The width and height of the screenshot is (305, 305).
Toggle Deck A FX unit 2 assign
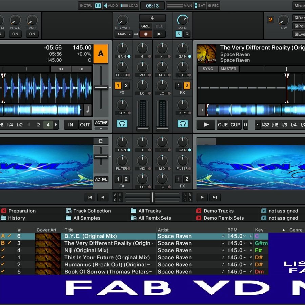pos(126,85)
